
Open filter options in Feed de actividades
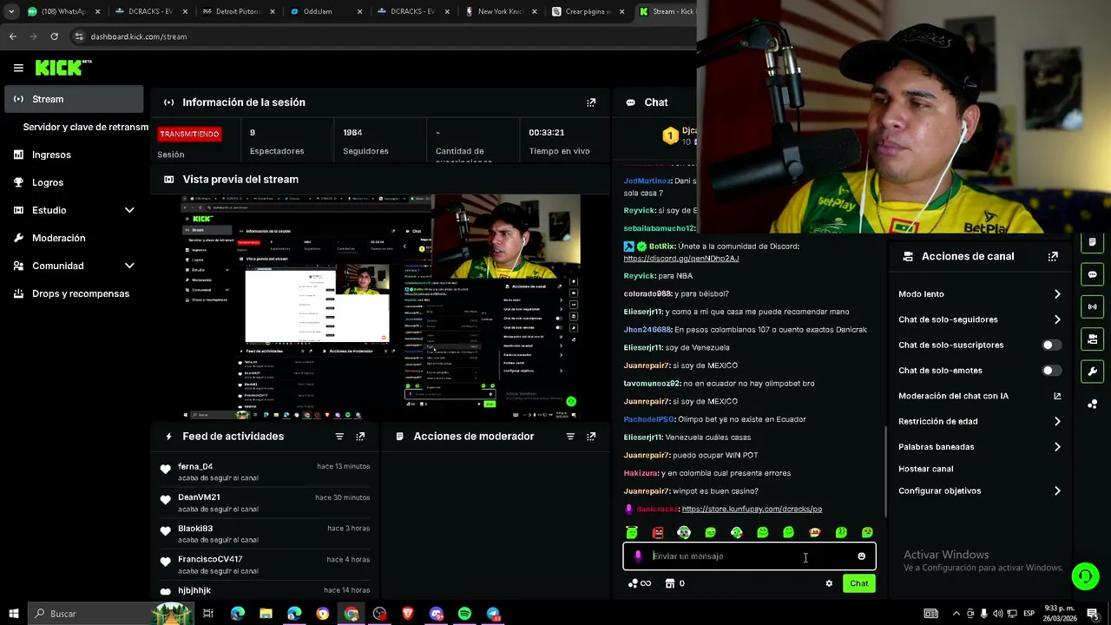(339, 437)
